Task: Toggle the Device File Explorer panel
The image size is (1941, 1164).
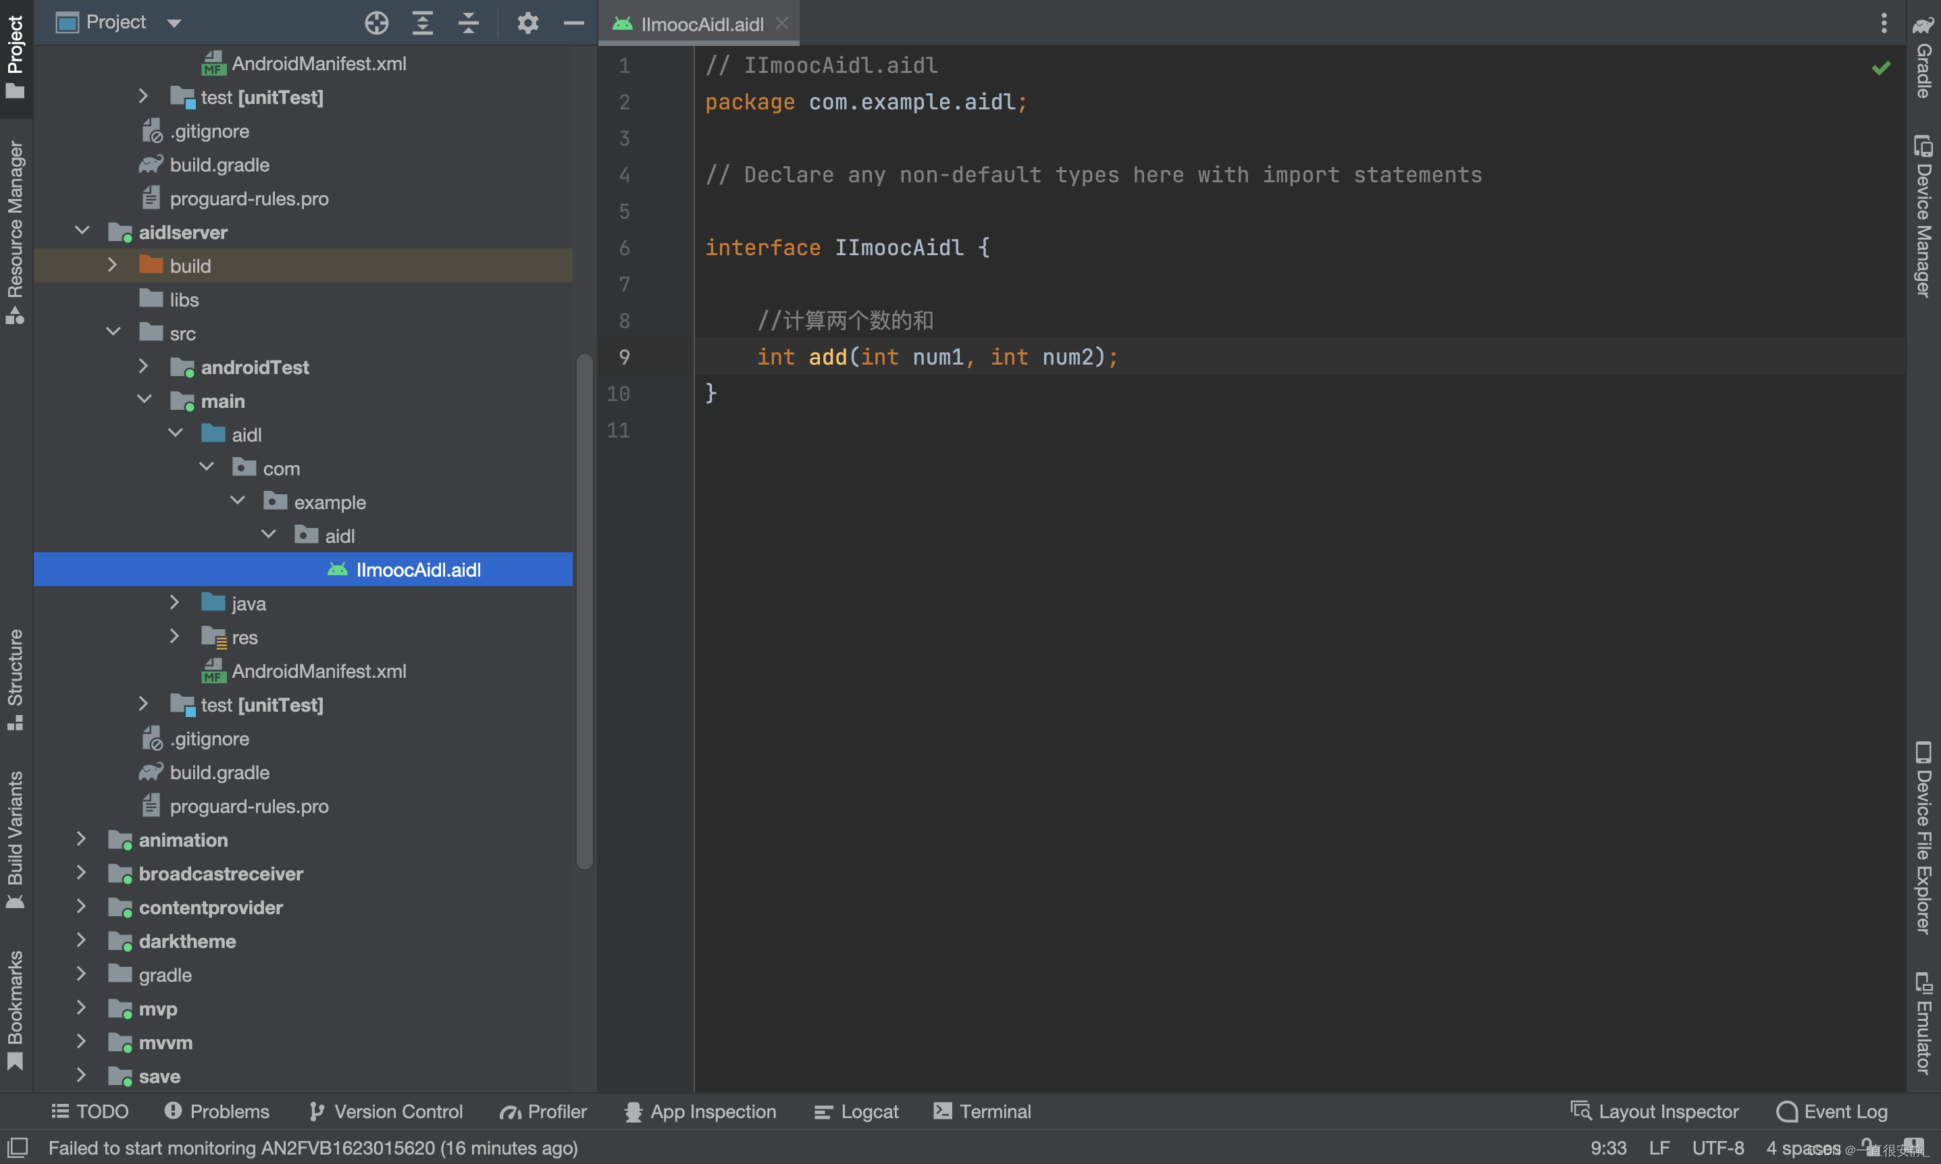Action: 1923,837
